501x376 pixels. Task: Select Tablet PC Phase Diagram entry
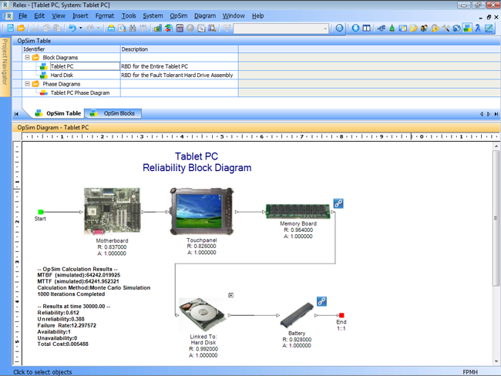tap(79, 92)
